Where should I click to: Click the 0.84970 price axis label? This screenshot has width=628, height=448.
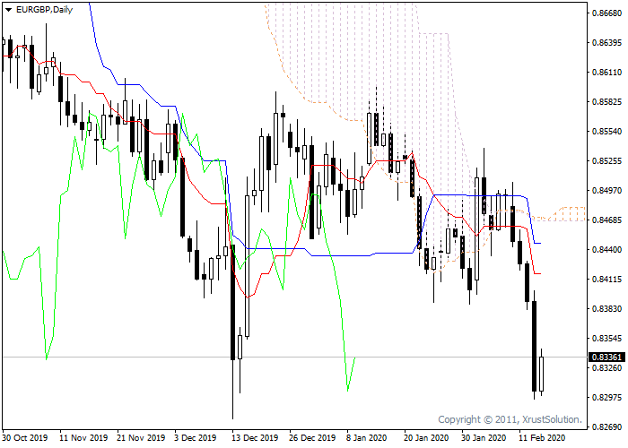pos(607,190)
